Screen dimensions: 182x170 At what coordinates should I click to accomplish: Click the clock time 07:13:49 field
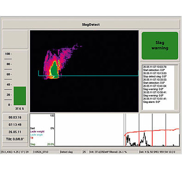(x=15, y=124)
